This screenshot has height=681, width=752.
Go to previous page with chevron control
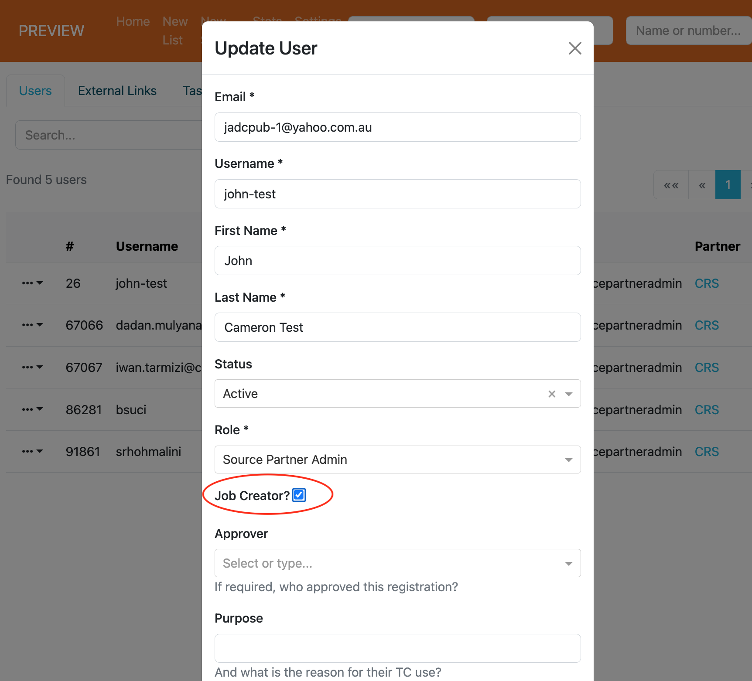pos(701,184)
